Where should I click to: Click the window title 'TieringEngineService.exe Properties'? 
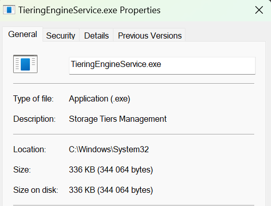tap(89, 10)
